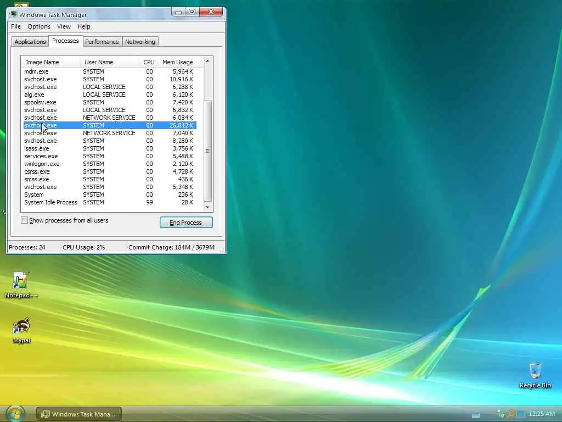Click the process list scroll up arrow

(x=207, y=62)
